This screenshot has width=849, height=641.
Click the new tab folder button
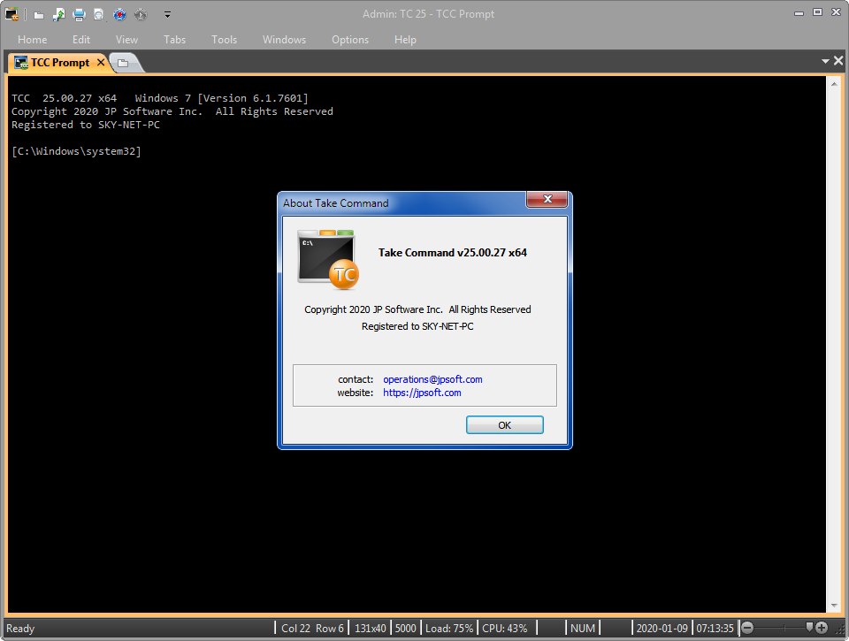(x=123, y=63)
